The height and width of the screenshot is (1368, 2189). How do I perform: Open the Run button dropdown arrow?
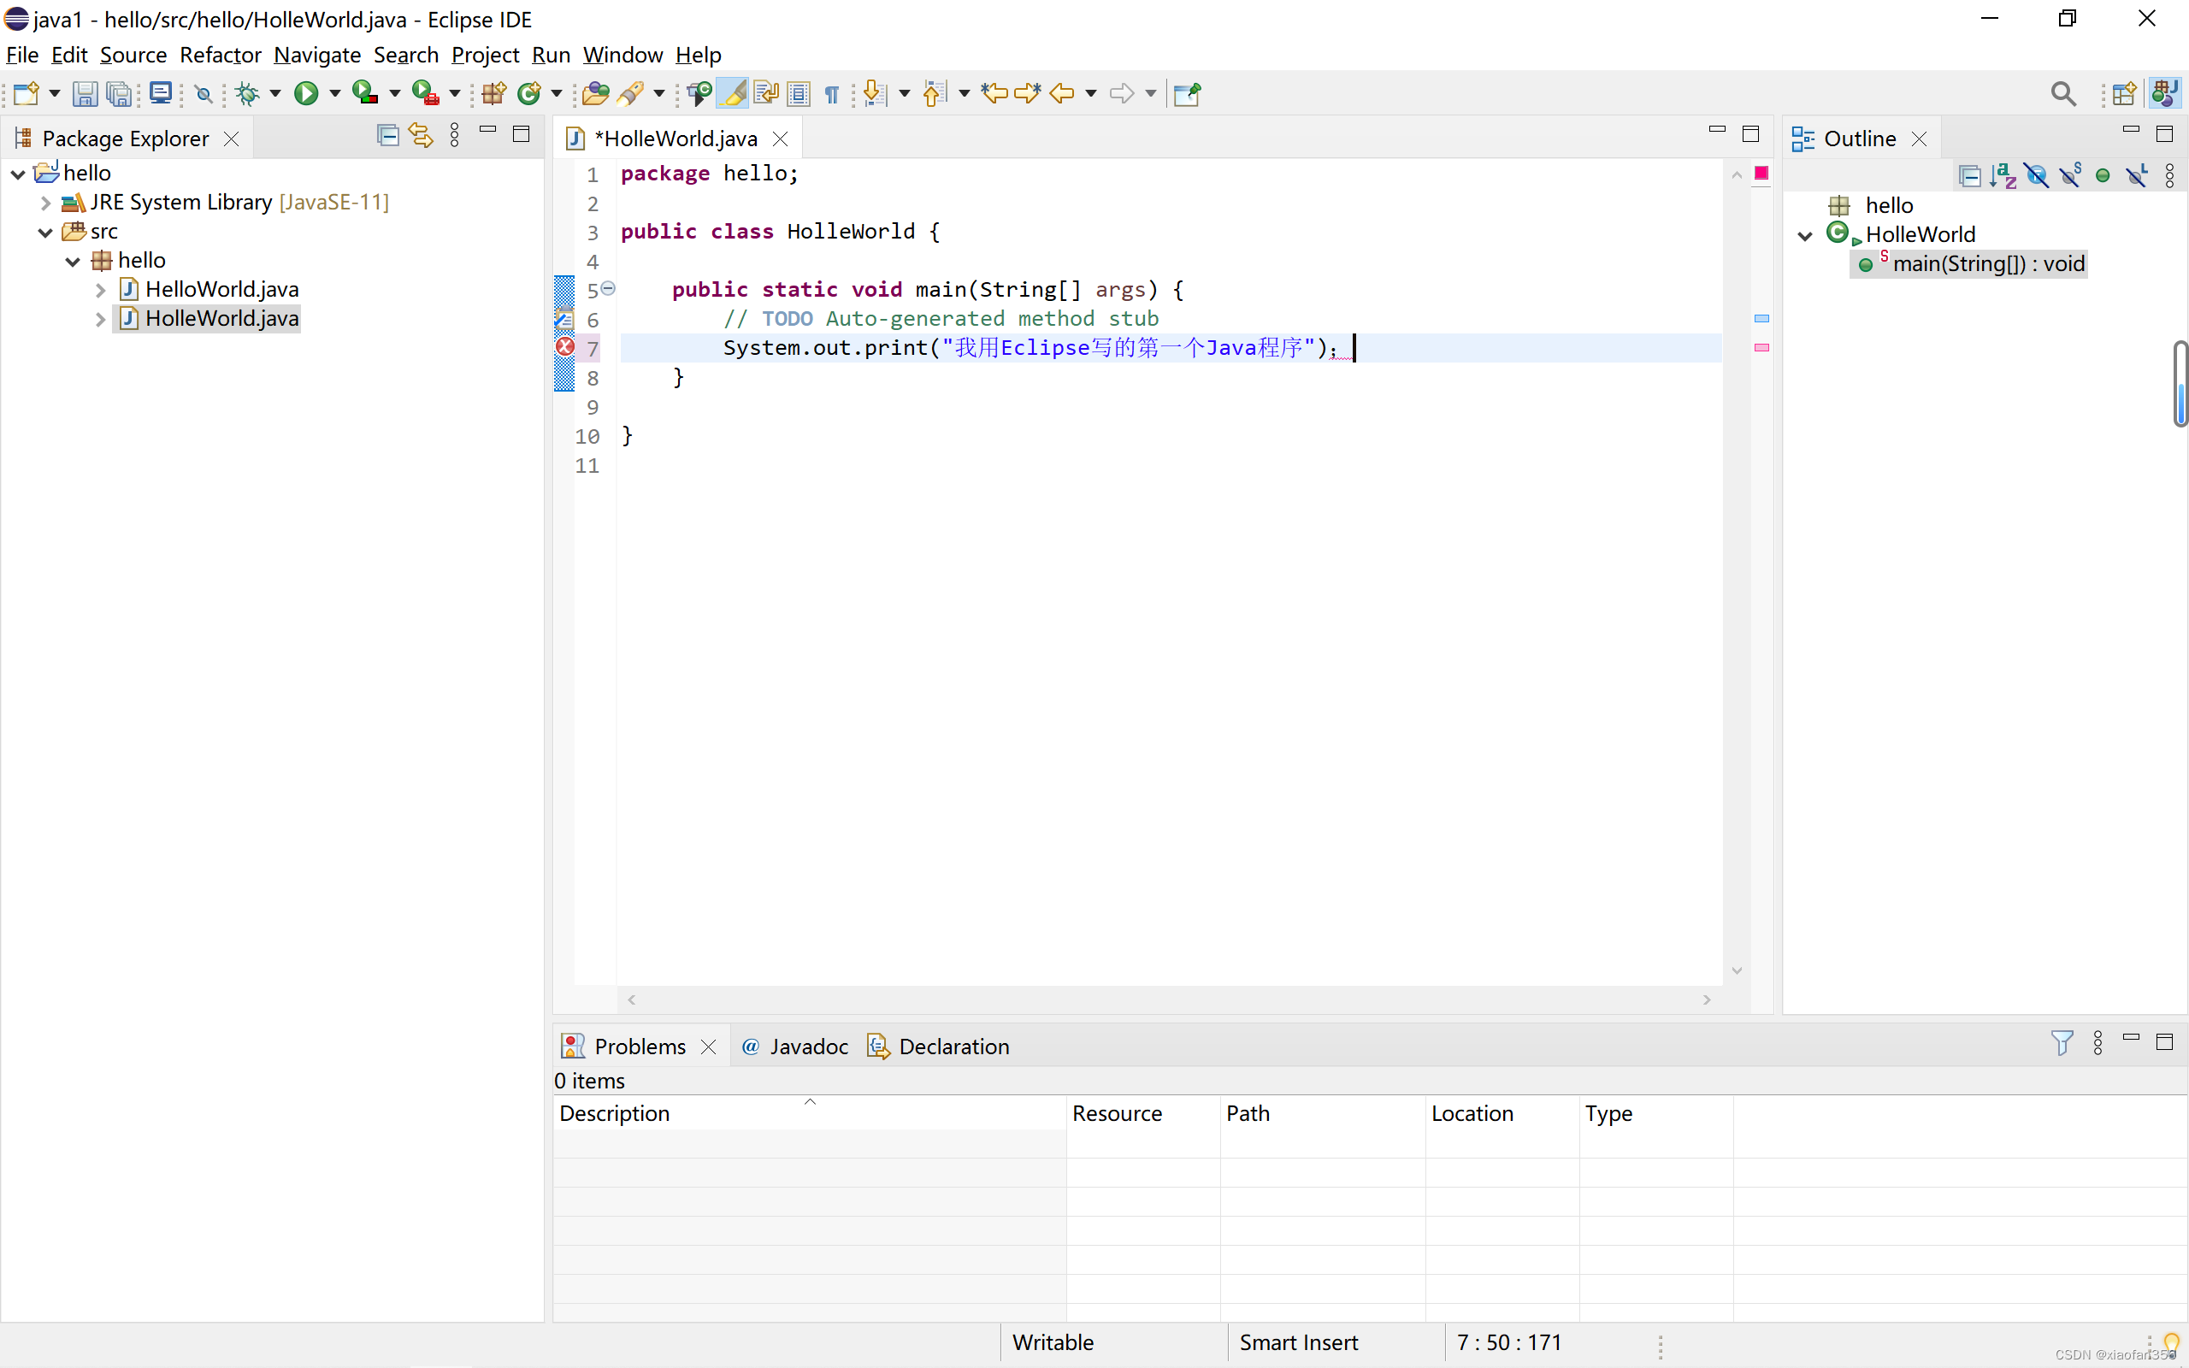click(x=334, y=93)
